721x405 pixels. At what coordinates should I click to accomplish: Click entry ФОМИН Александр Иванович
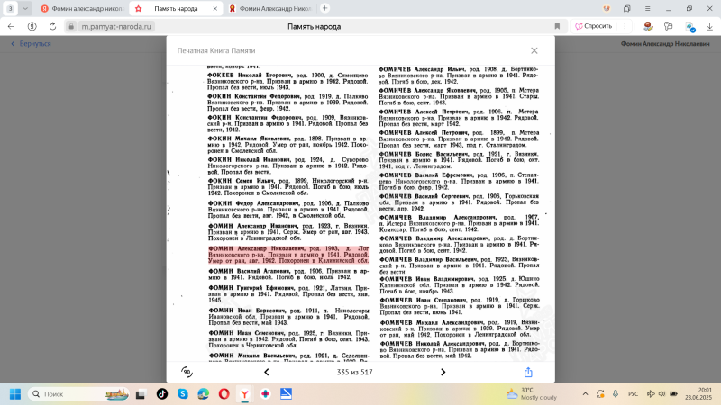click(x=287, y=232)
